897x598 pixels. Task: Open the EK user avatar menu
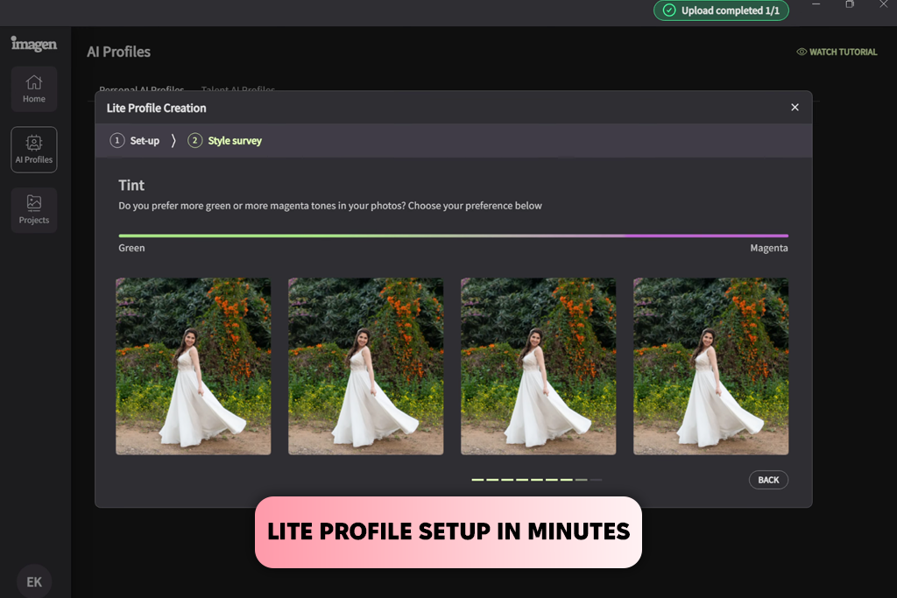click(34, 581)
